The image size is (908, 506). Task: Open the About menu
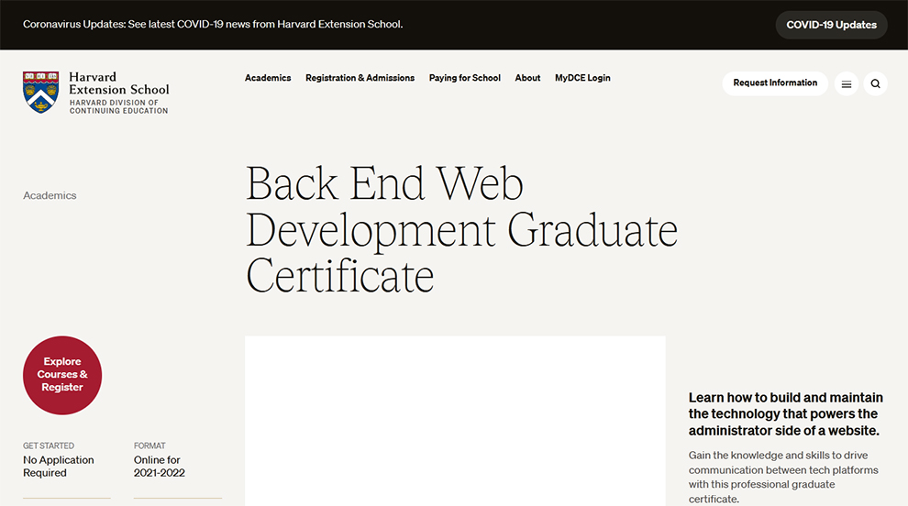(x=527, y=78)
